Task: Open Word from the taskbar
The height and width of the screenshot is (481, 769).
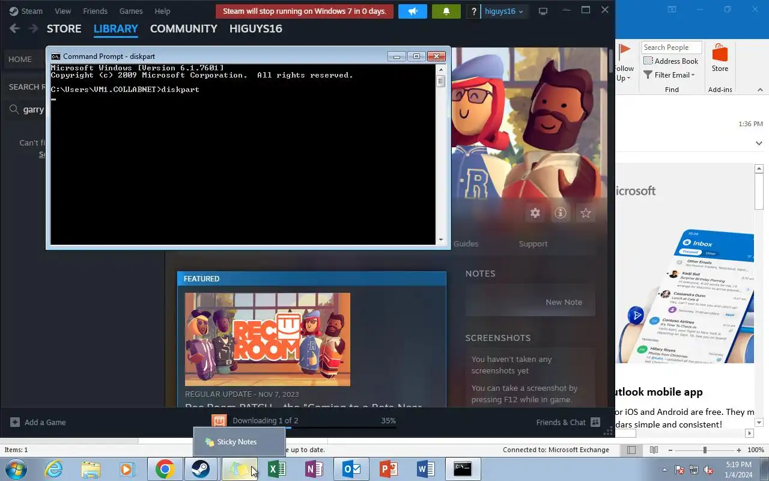Action: pyautogui.click(x=425, y=469)
